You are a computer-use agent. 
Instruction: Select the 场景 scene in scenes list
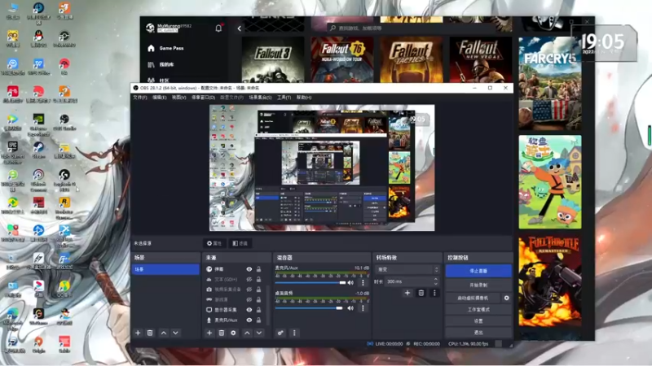point(165,269)
